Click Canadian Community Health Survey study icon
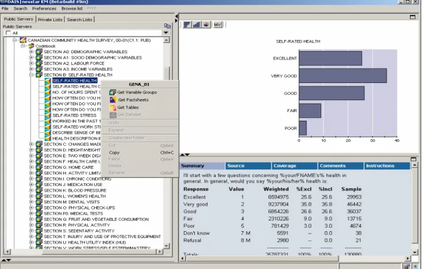This screenshot has width=422, height=269. [23, 40]
